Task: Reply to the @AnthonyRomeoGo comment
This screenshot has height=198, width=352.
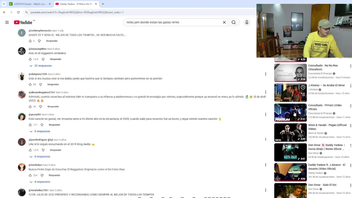Action: (x=52, y=41)
